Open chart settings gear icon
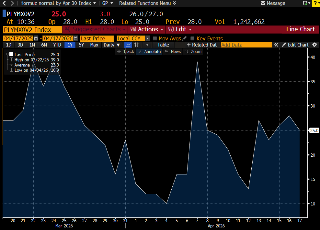The height and width of the screenshot is (230, 320). (315, 45)
